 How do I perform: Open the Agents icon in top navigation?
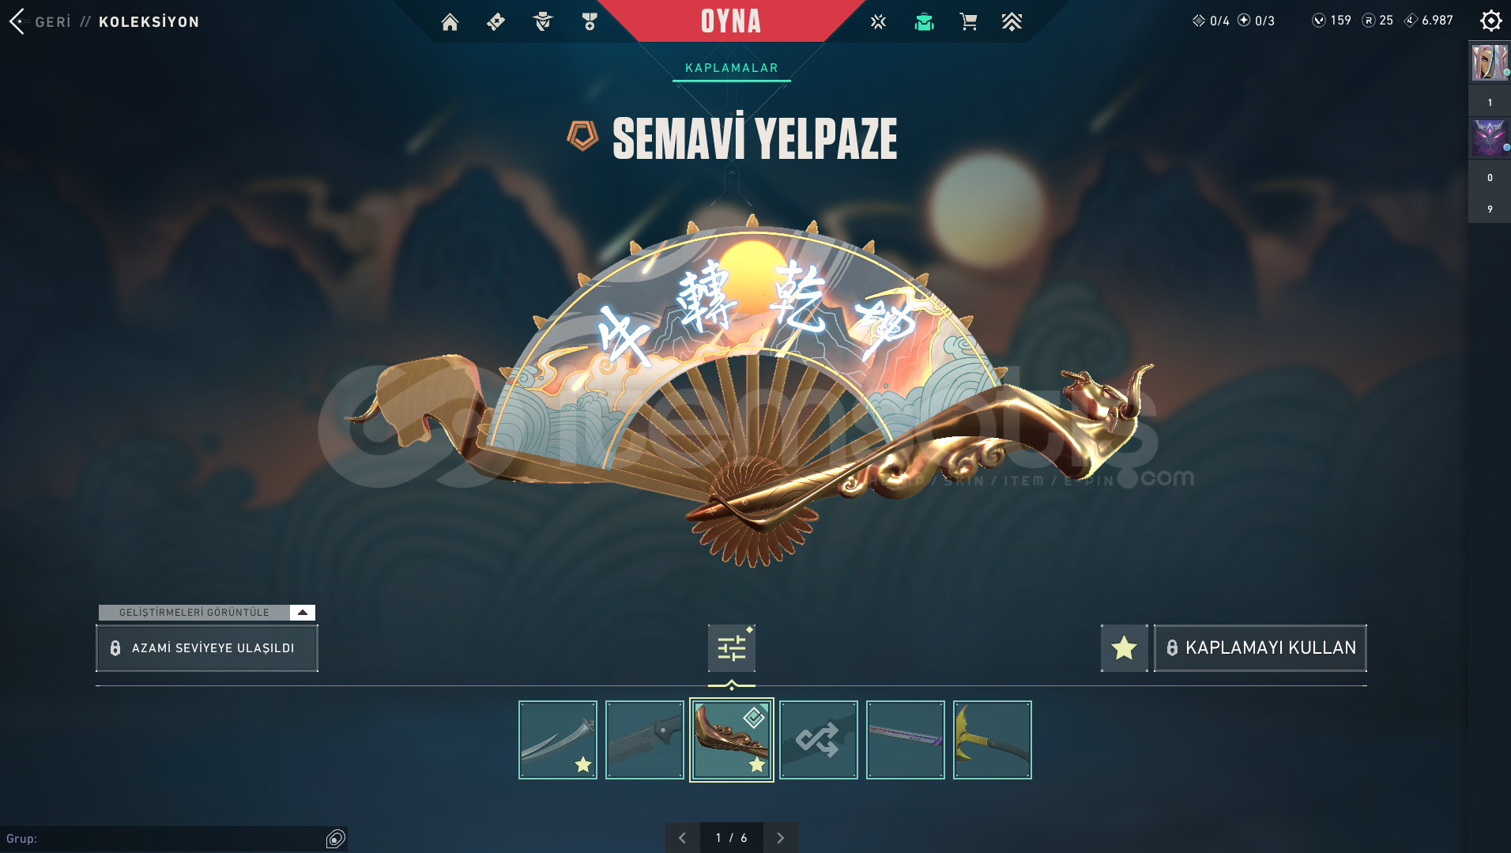[x=543, y=21]
